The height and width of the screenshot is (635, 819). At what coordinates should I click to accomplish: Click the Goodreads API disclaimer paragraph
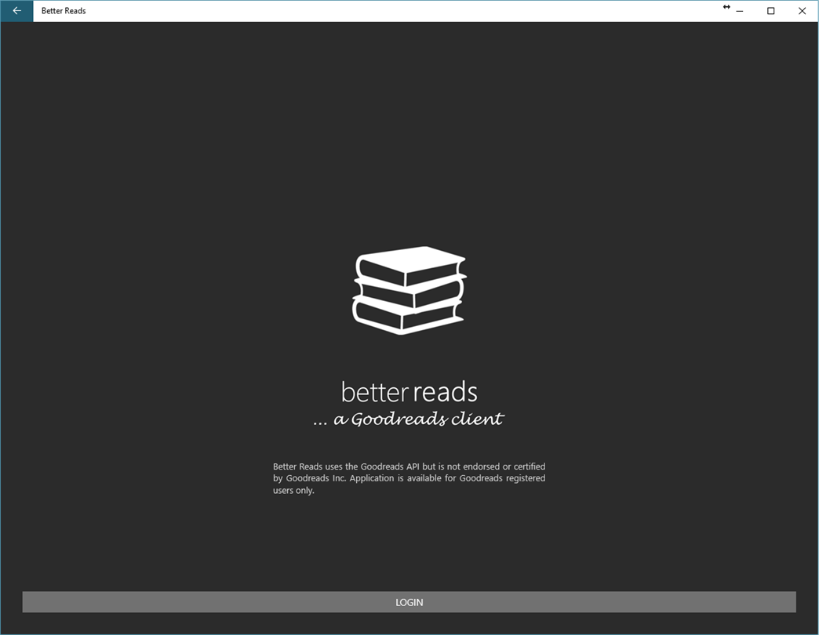tap(409, 478)
